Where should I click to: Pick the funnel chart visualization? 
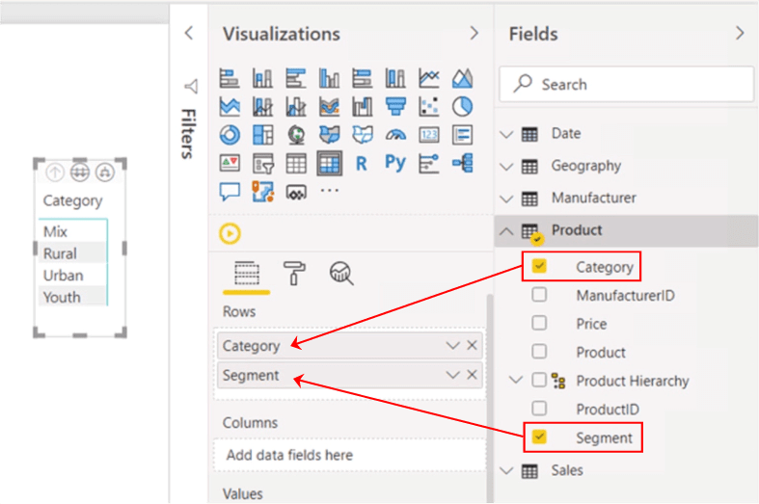click(x=395, y=106)
